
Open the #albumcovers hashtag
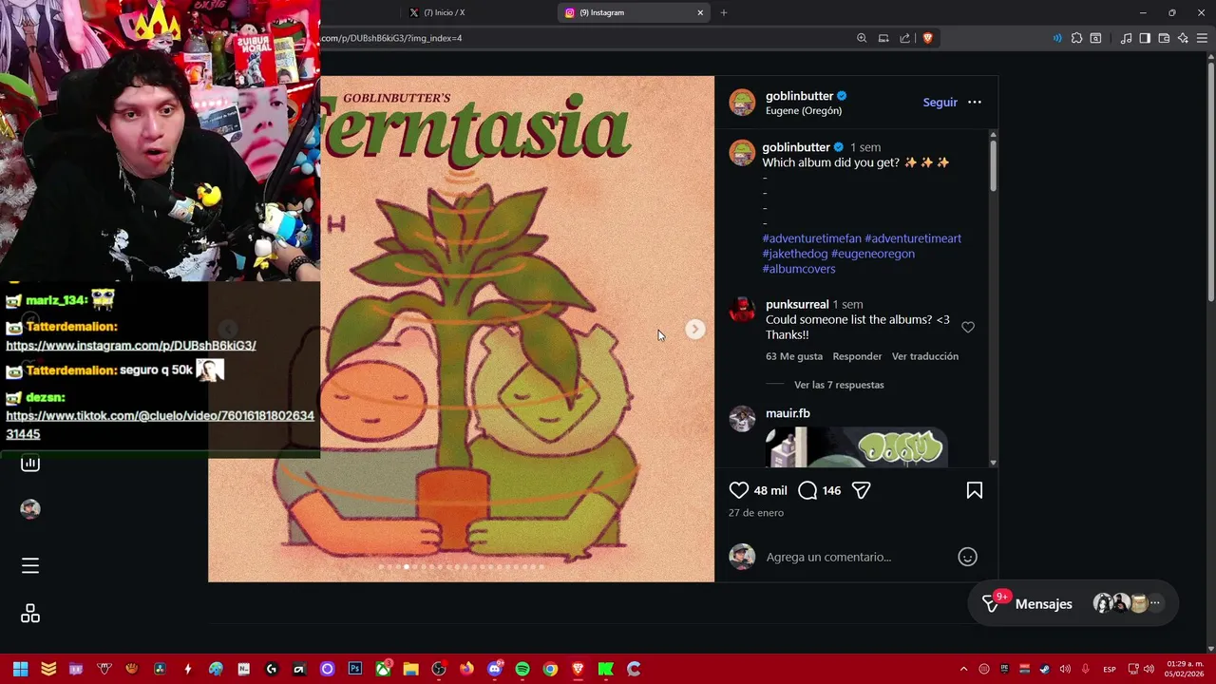[x=799, y=269]
